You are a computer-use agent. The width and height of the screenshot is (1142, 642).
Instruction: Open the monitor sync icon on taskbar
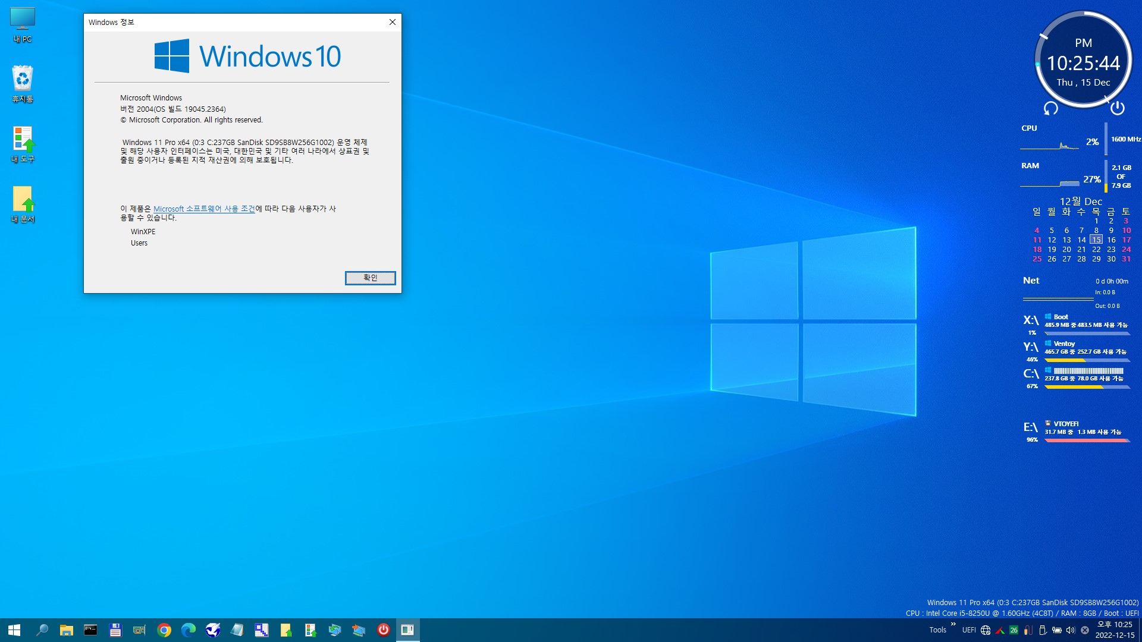[x=335, y=630]
